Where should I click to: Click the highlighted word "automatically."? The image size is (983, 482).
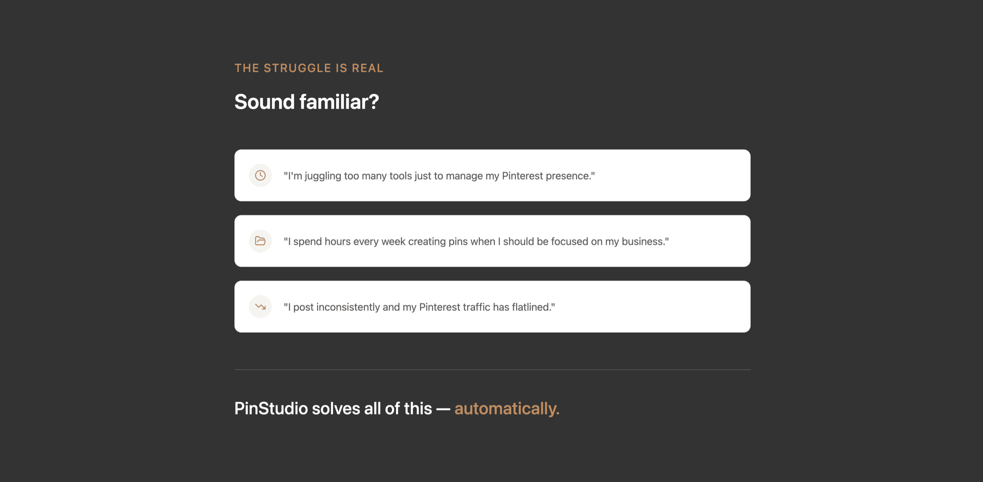[507, 409]
